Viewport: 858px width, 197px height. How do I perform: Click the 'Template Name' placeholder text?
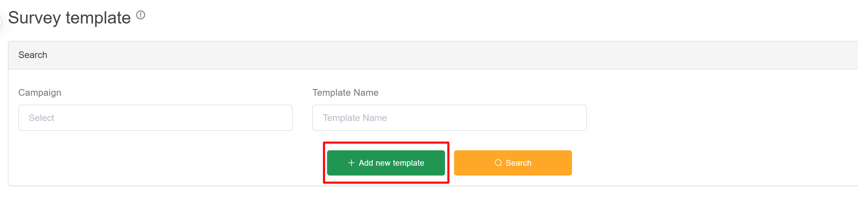tap(355, 118)
